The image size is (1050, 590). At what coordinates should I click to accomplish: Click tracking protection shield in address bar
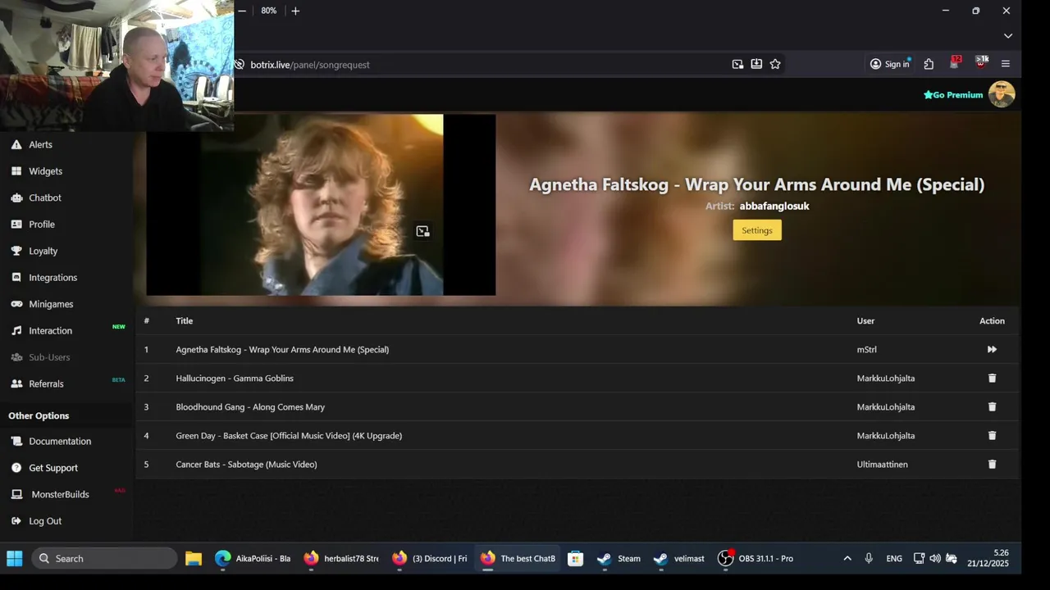click(x=240, y=64)
